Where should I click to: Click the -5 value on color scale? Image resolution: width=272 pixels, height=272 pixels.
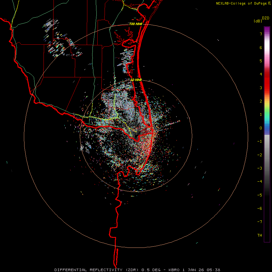tap(260, 195)
